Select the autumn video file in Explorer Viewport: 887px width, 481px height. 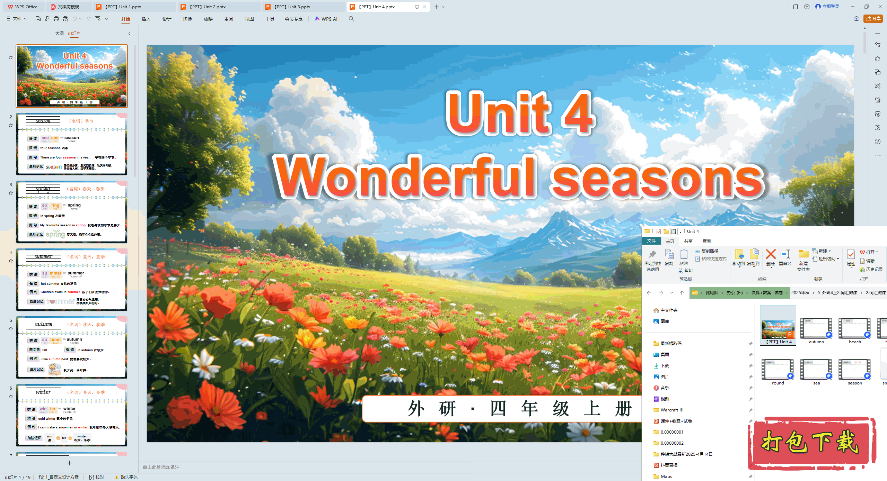point(816,331)
